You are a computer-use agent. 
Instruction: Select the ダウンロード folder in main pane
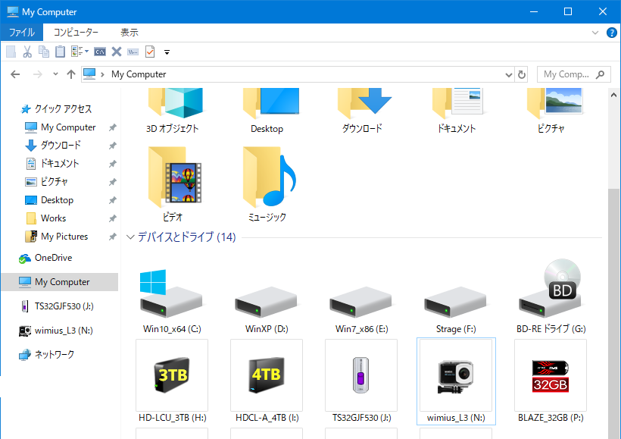362,110
